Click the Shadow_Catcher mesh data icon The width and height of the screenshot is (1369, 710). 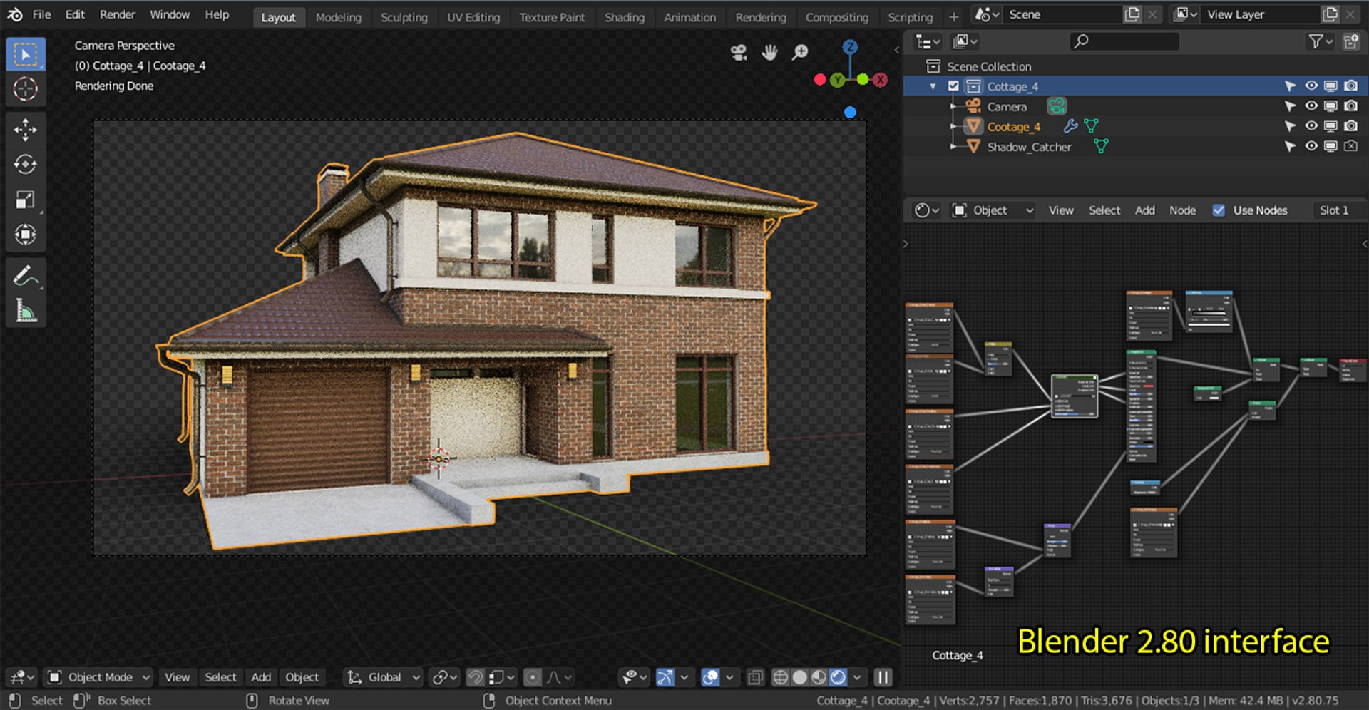point(1101,146)
